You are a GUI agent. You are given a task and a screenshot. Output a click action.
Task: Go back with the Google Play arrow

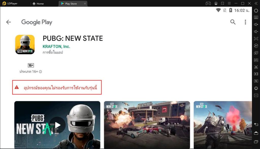(8, 22)
